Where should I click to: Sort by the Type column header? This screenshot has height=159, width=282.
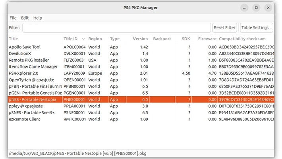click(x=115, y=39)
